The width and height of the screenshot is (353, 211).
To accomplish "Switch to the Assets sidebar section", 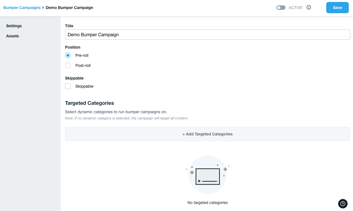I will [x=12, y=36].
